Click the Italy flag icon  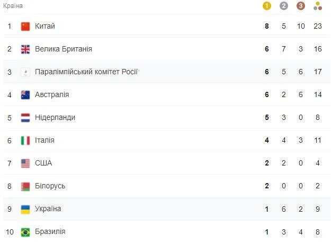click(25, 141)
